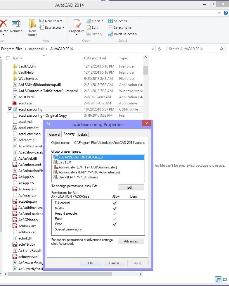Select acad.exe application icon
229x286 pixels.
(x=15, y=103)
